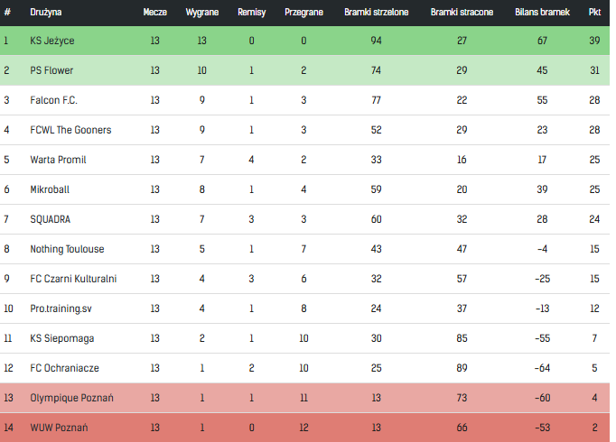Viewport: 616px width, 442px height.
Task: Open FC Czarni Kulturalni team link
Action: pos(73,279)
